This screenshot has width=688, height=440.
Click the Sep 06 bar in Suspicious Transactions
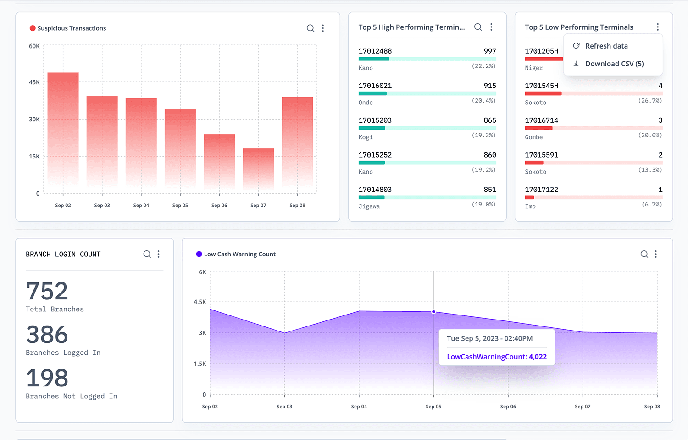[x=219, y=164]
